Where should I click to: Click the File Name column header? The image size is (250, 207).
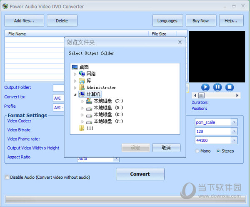(x=77, y=34)
